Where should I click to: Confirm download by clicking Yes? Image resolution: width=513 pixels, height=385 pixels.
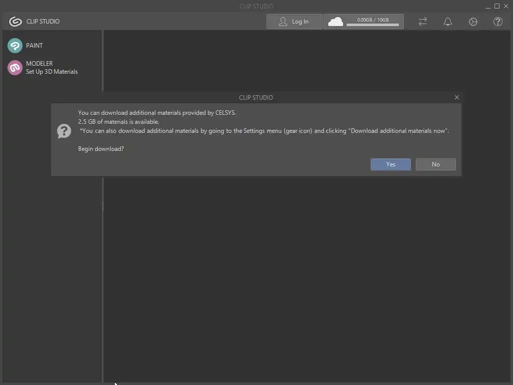coord(391,164)
